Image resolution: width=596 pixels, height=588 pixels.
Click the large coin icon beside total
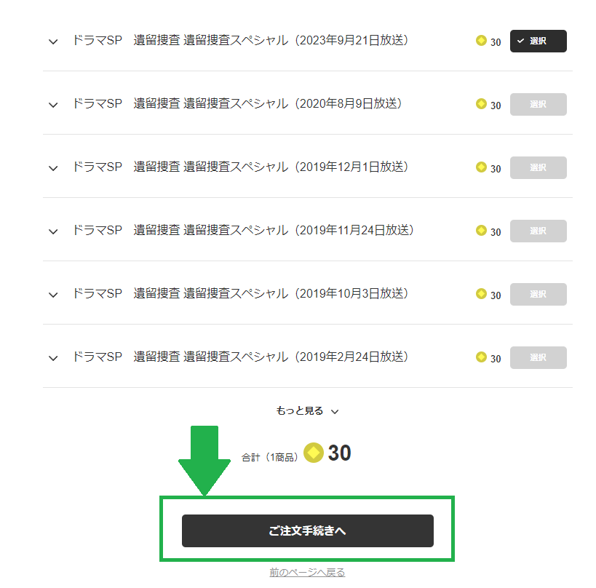coord(314,453)
